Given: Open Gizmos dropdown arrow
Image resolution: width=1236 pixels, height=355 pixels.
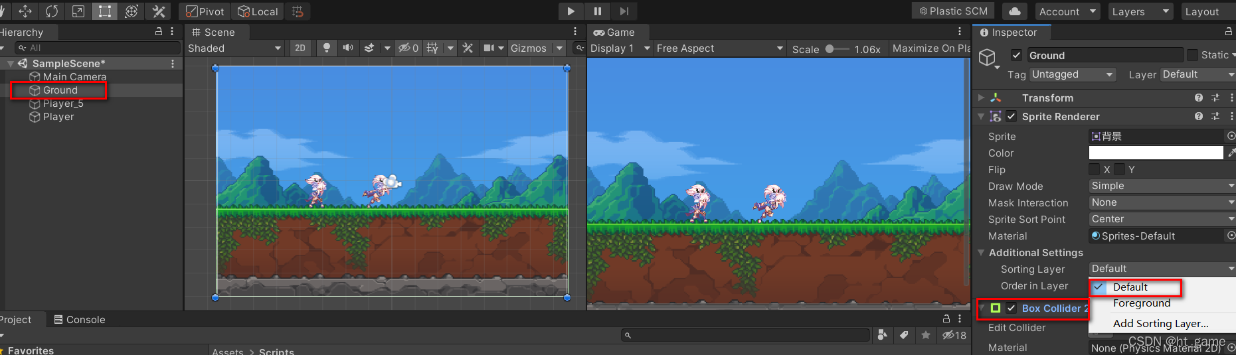Looking at the screenshot, I should (x=559, y=48).
